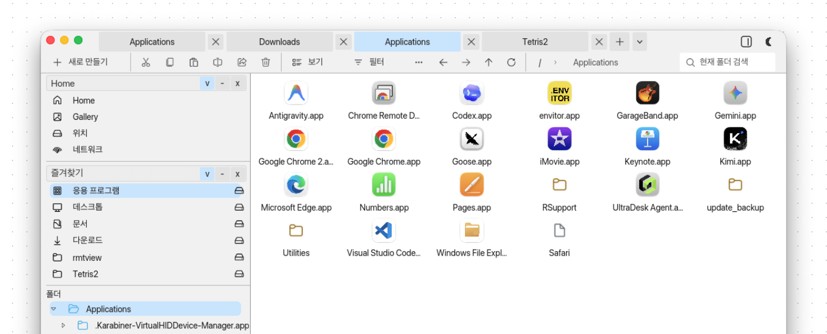Screen dimensions: 827x334
Task: Click the 새로 만들기 button
Action: click(x=80, y=62)
